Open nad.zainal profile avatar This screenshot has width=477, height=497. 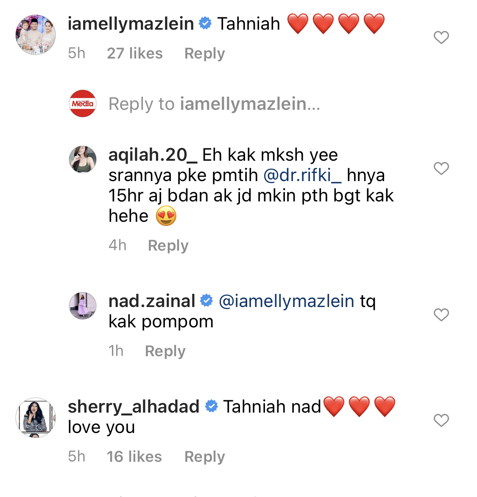(x=83, y=306)
